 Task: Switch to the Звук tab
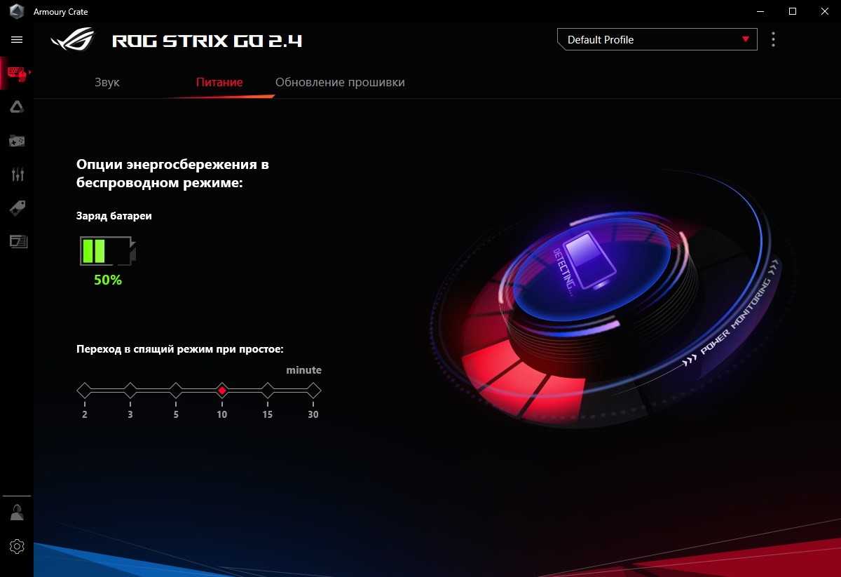coord(107,82)
